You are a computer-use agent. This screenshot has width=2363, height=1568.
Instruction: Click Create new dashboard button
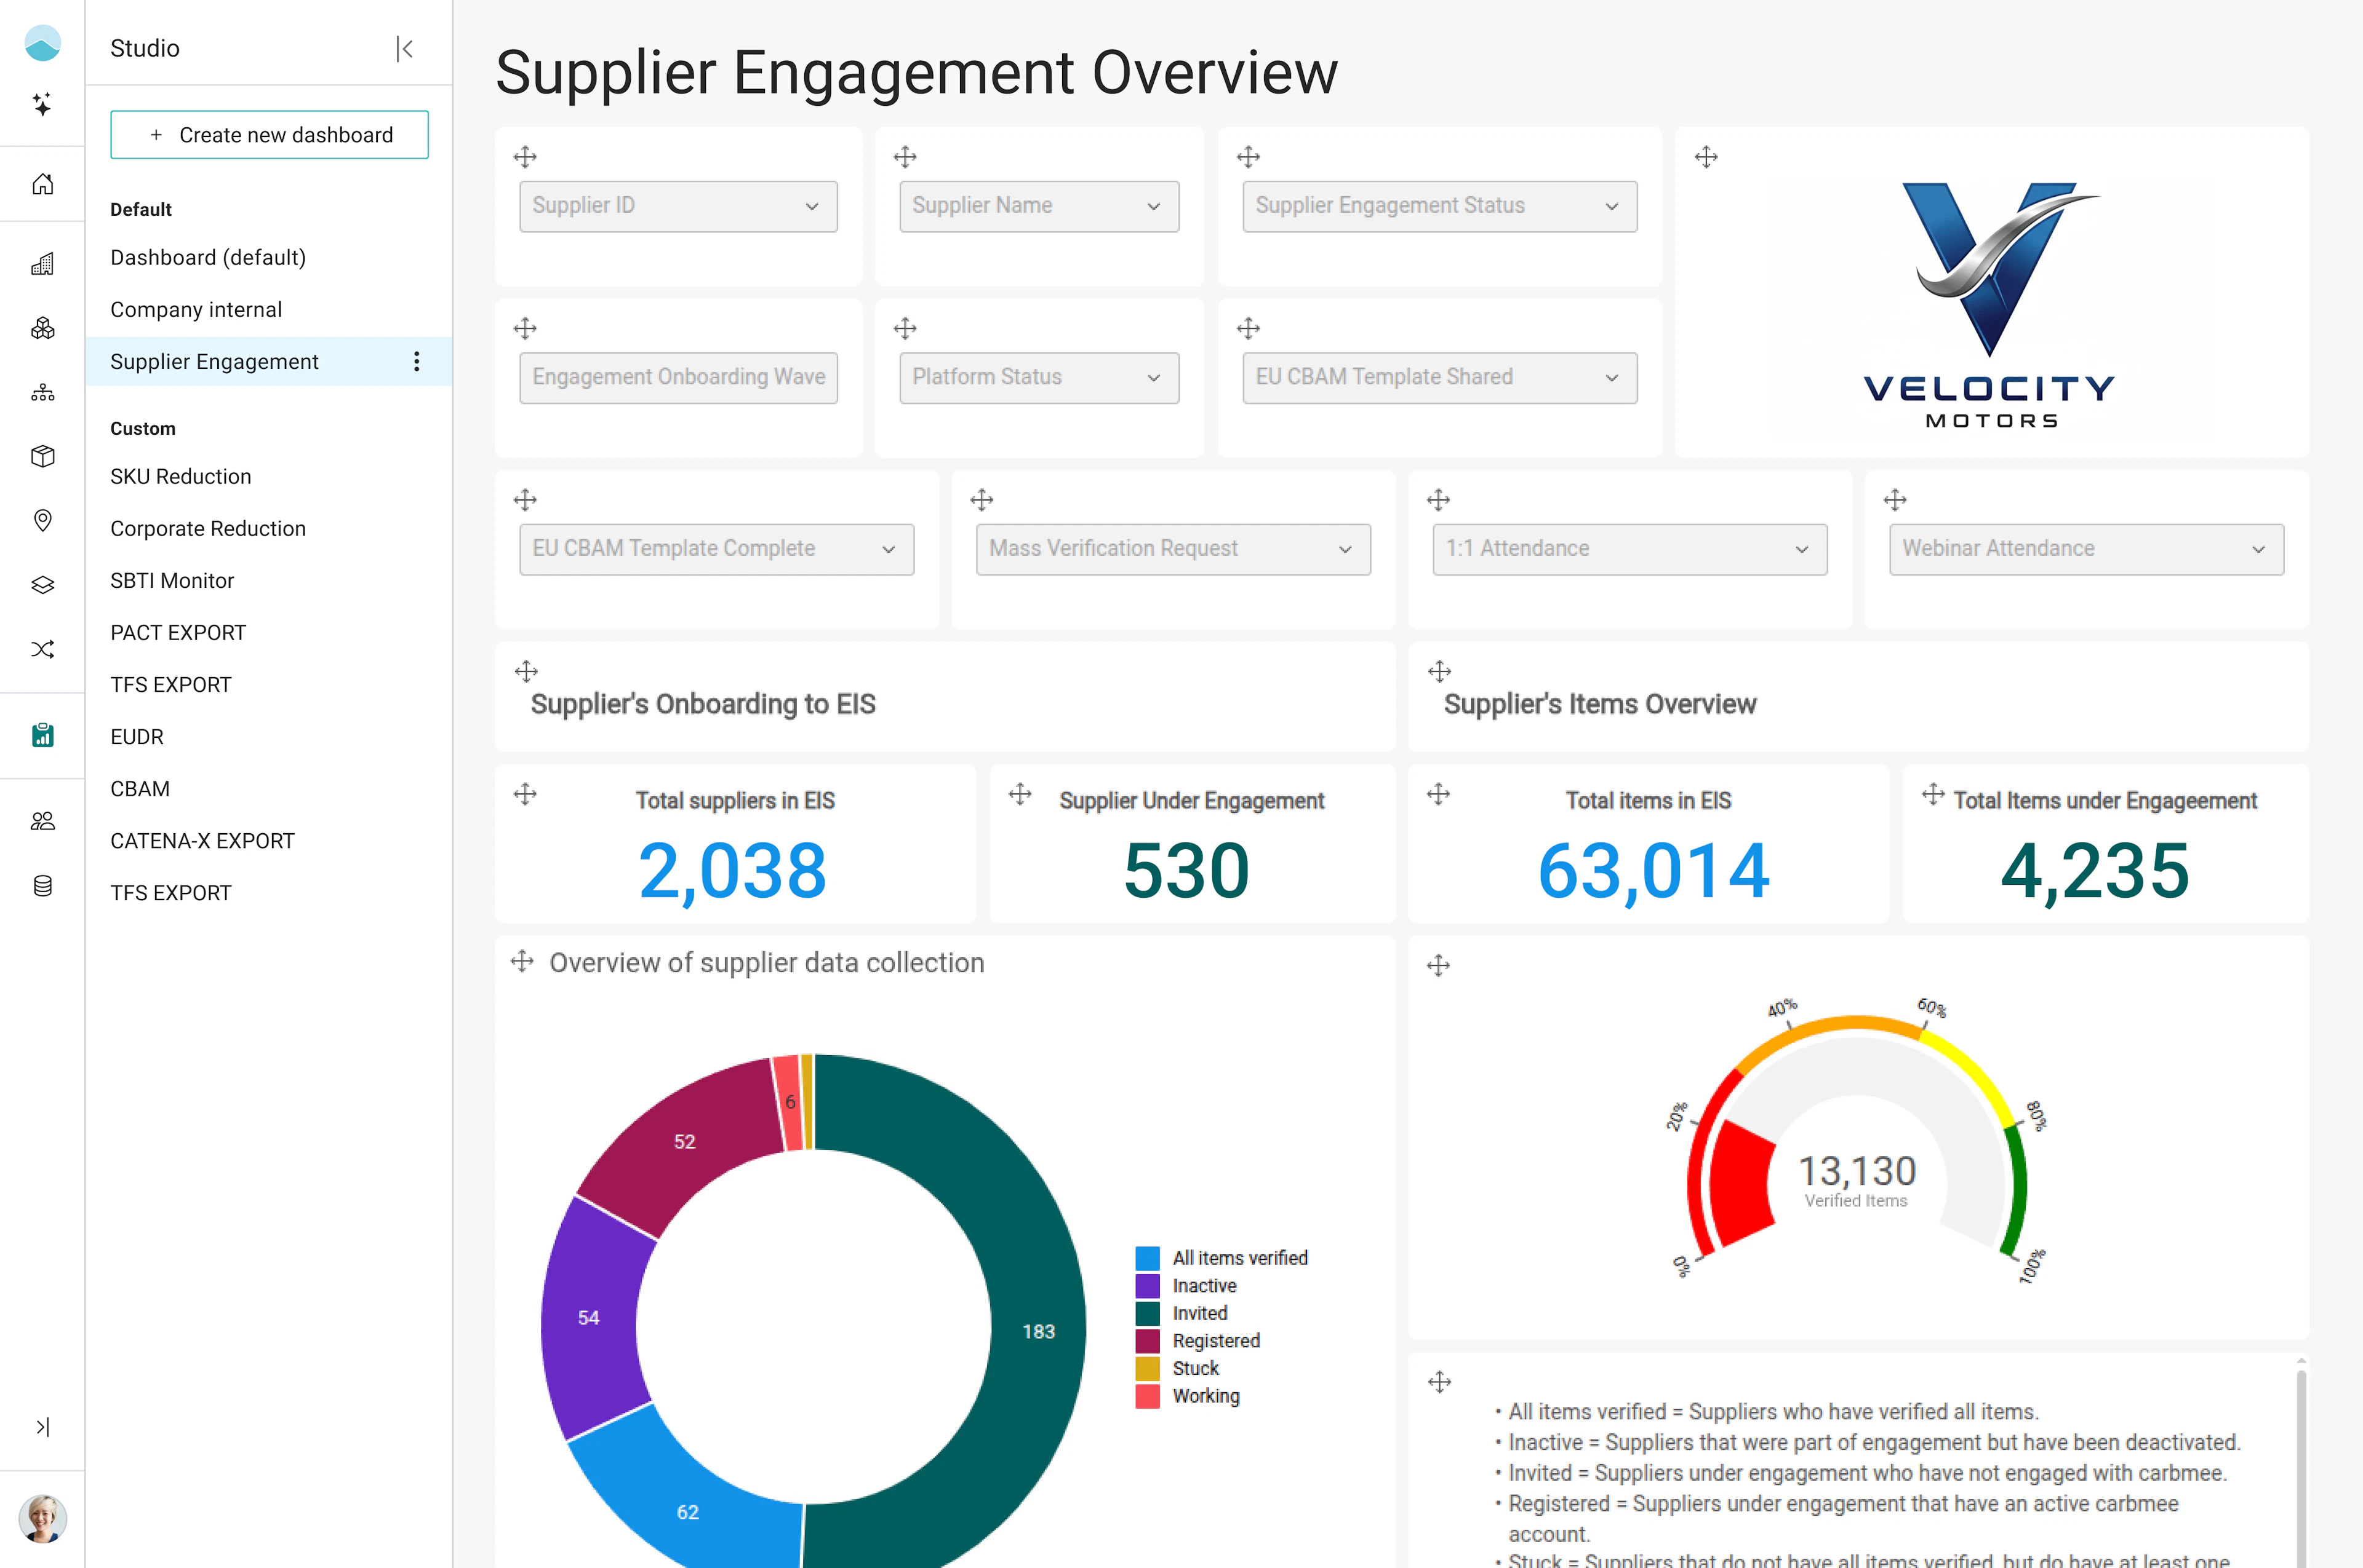270,135
